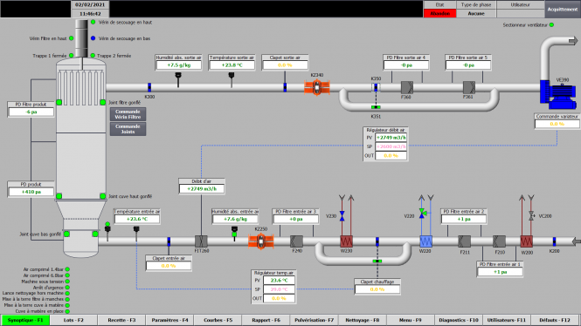Click the shaking cylinder at top of filter
The height and width of the screenshot is (326, 581).
tap(81, 39)
